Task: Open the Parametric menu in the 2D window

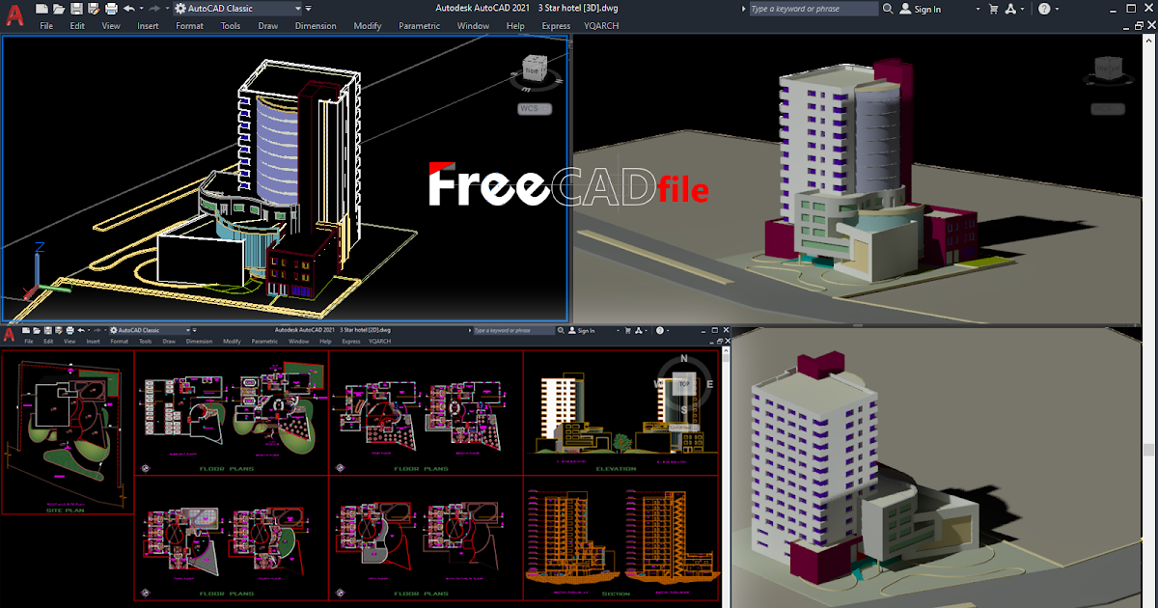Action: pos(264,341)
